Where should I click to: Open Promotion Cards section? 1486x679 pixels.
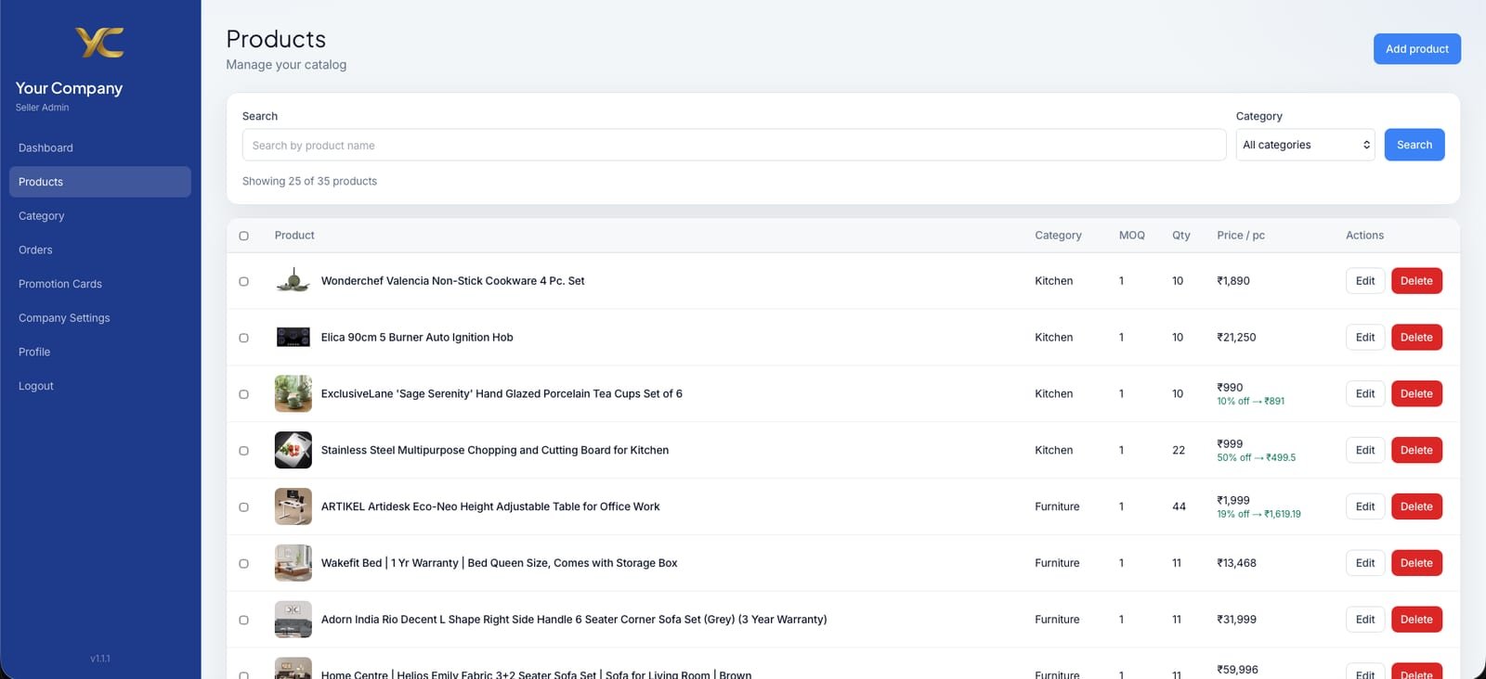click(100, 284)
